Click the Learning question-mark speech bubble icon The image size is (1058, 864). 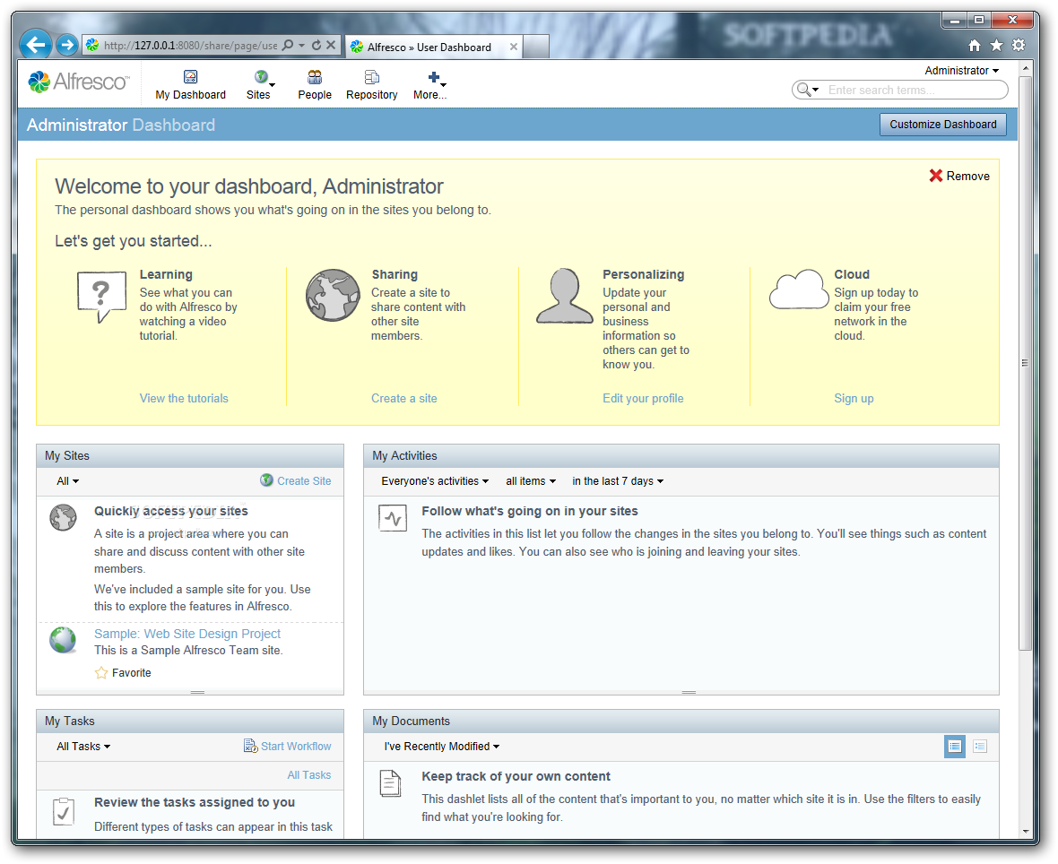(101, 297)
